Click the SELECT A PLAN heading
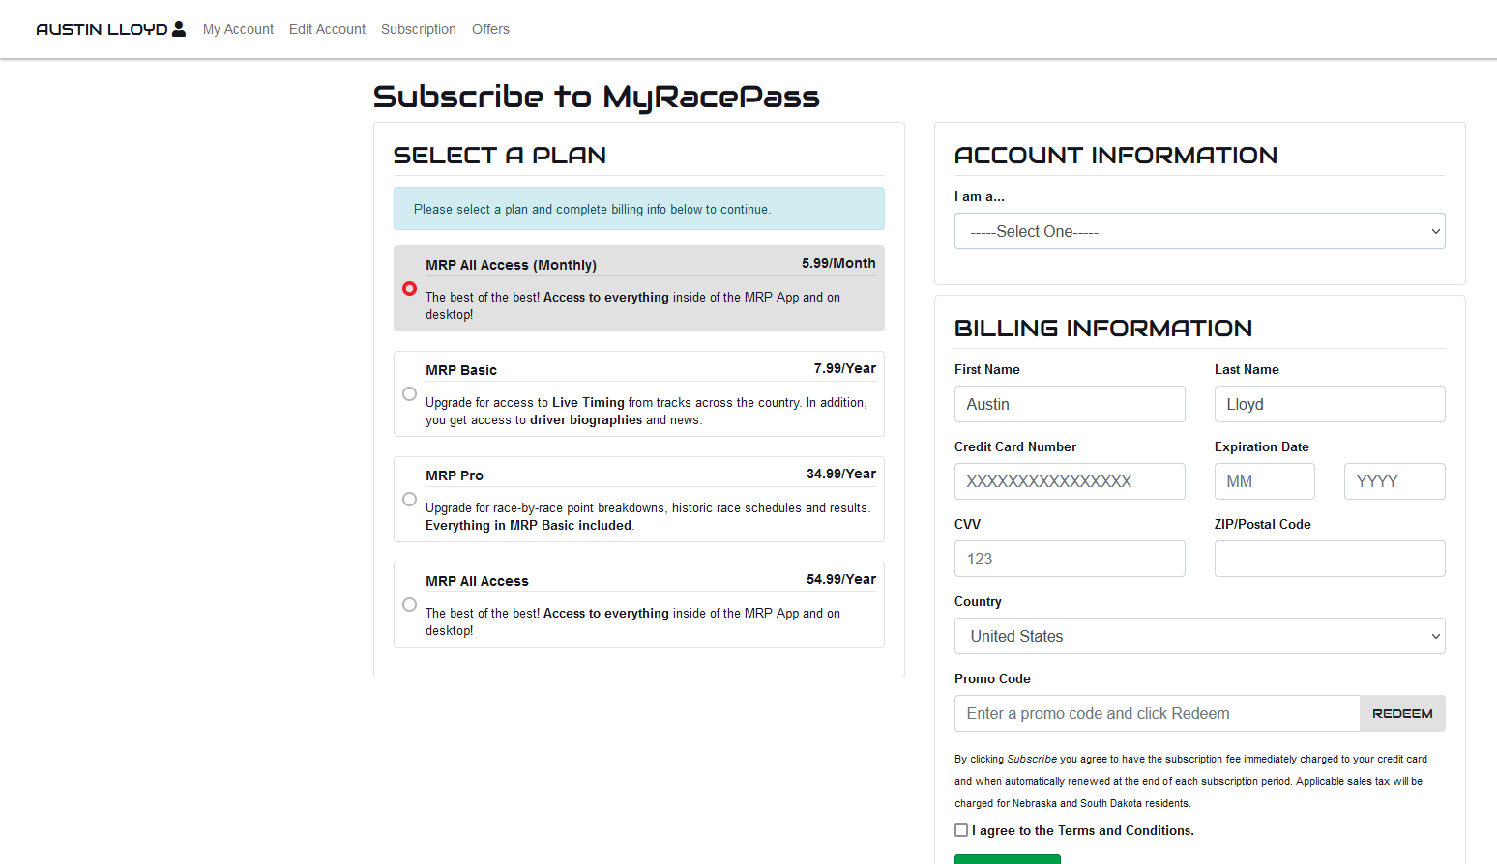The image size is (1497, 864). pos(500,156)
